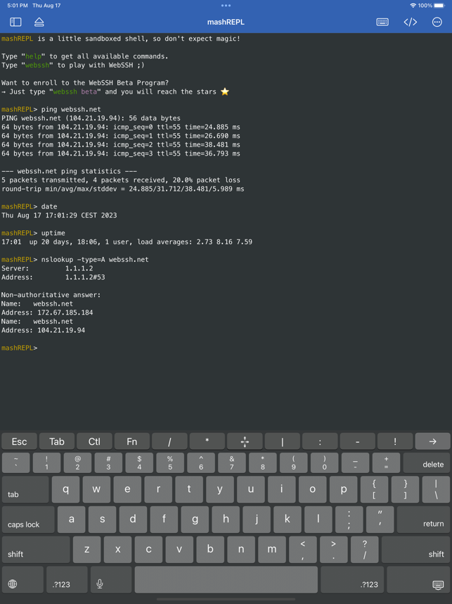Tap the Esc accessory key
This screenshot has height=604, width=452.
pyautogui.click(x=19, y=441)
